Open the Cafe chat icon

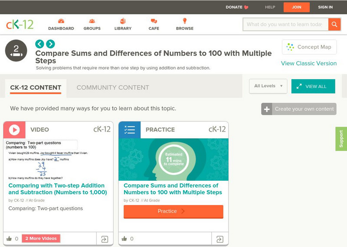pyautogui.click(x=154, y=21)
